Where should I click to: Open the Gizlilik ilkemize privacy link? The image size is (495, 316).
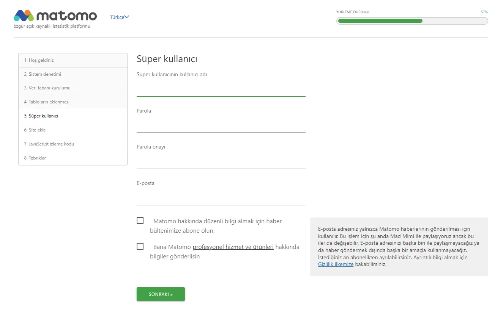pos(336,264)
